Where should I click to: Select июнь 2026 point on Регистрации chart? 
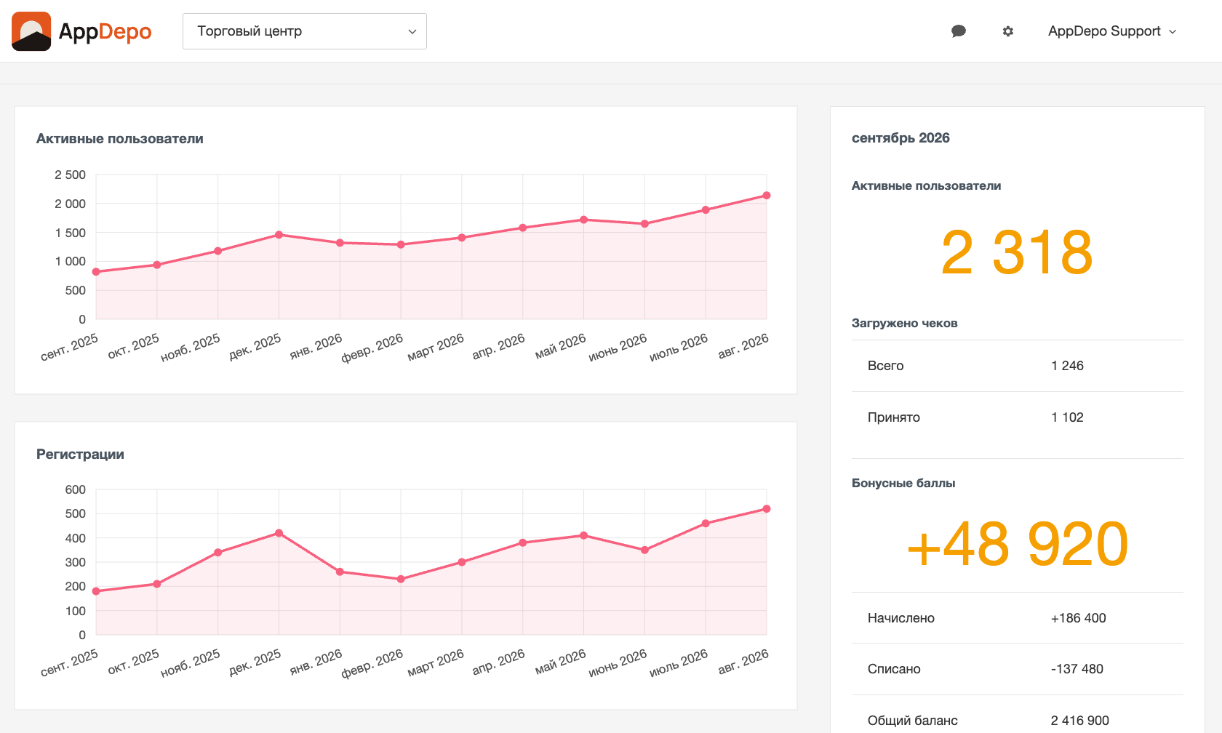644,550
